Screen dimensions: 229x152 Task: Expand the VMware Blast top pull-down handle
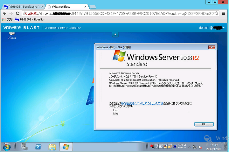pyautogui.click(x=115, y=34)
